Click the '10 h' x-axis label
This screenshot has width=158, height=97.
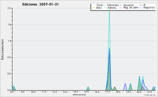pyautogui.click(x=33, y=92)
